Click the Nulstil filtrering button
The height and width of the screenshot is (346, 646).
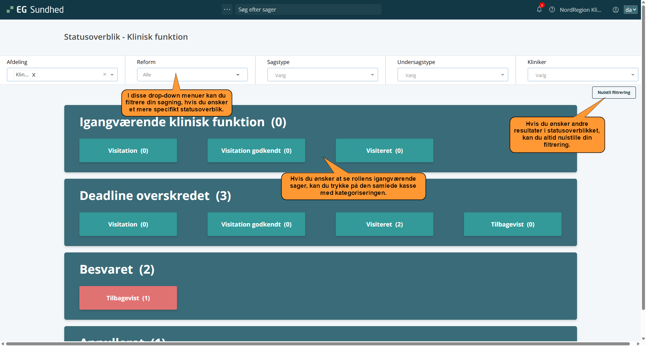[614, 93]
